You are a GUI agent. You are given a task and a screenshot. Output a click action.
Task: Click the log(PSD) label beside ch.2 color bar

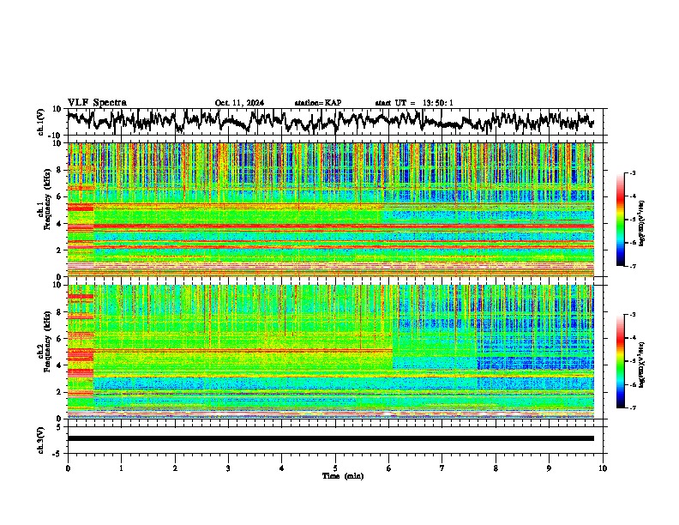click(641, 364)
